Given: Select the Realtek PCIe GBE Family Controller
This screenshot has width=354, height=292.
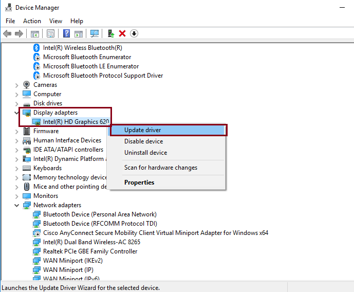Looking at the screenshot, I should click(x=90, y=251).
